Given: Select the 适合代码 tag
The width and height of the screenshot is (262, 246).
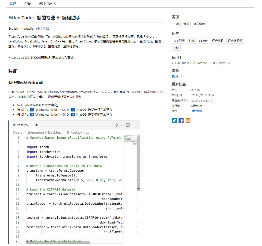Looking at the screenshot, I should (218, 41).
